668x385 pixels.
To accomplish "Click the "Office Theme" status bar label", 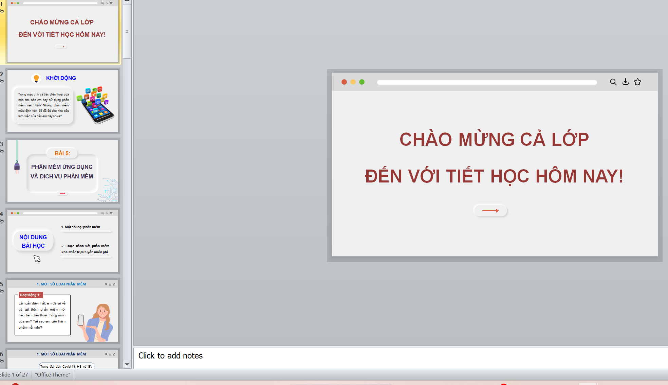I will (x=53, y=374).
